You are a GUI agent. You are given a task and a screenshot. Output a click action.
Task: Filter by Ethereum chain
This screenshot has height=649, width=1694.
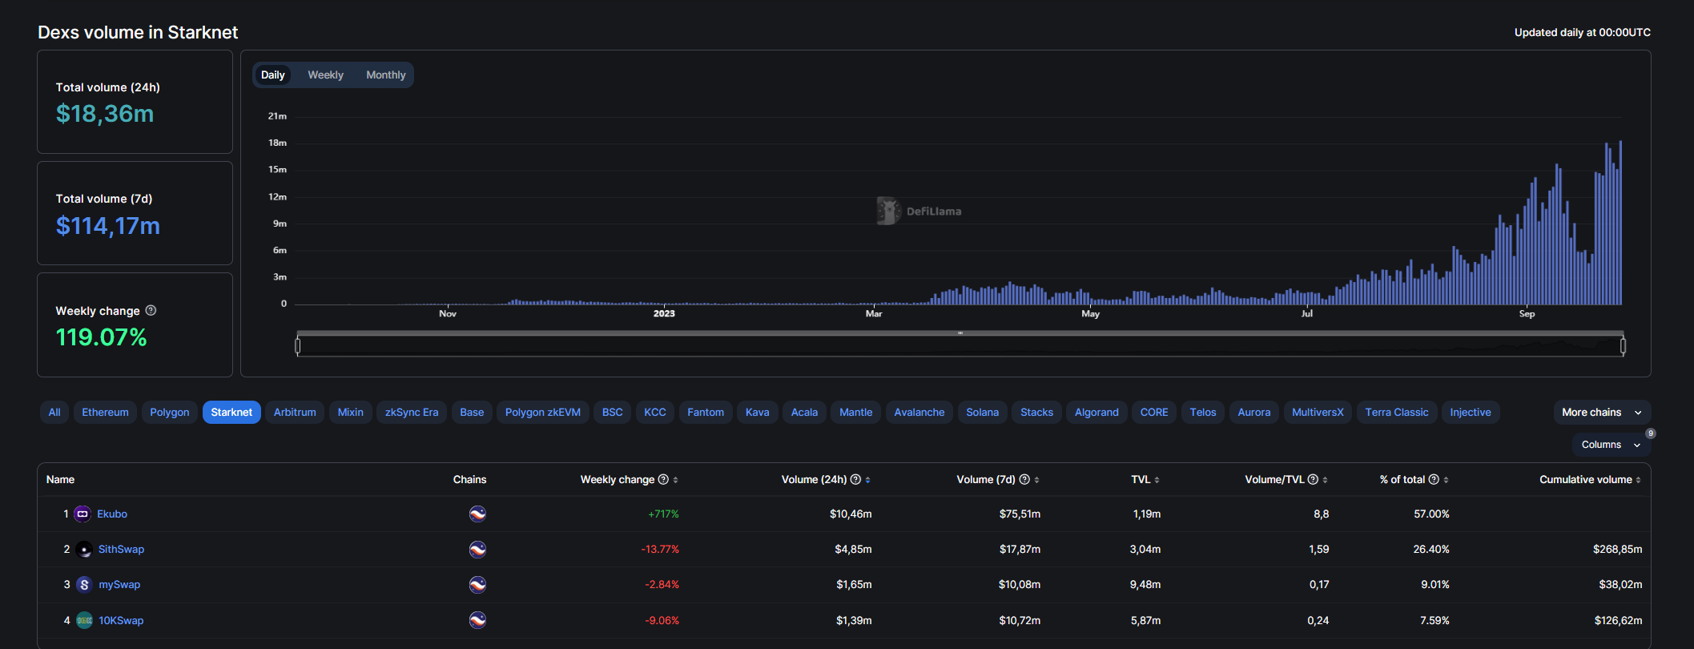105,412
